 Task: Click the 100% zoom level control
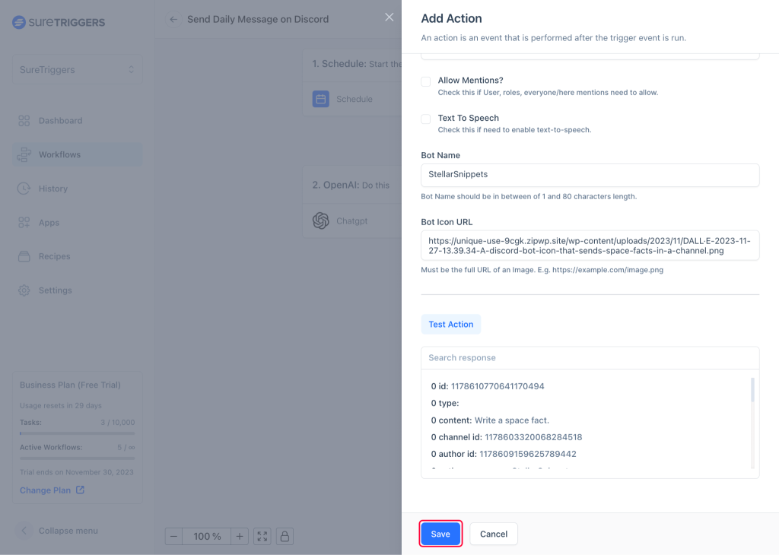(206, 536)
